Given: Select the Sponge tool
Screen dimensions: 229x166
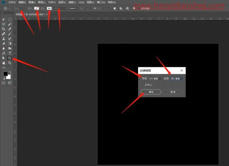Looking at the screenshot, I should [10, 48].
